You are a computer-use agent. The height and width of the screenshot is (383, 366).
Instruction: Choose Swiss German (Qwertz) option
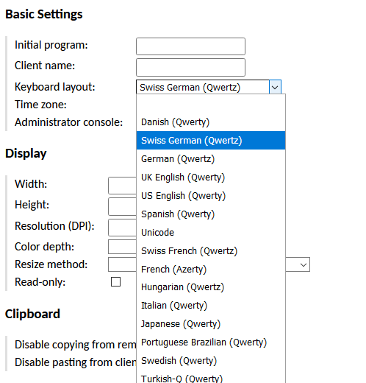pos(211,141)
